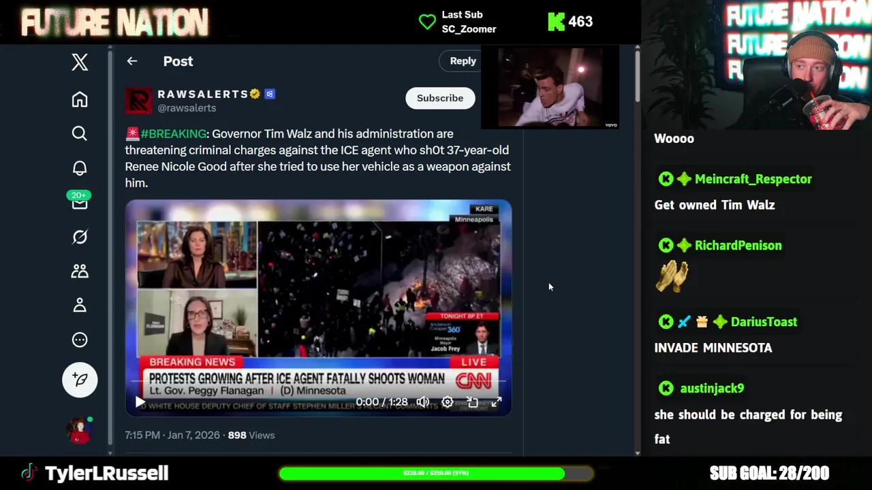This screenshot has height=490, width=872.
Task: Click the 'INVADE MINNESOTA' chat message
Action: [713, 348]
